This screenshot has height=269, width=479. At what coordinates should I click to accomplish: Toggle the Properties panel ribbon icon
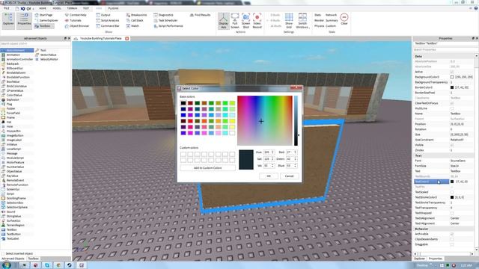pos(24,20)
